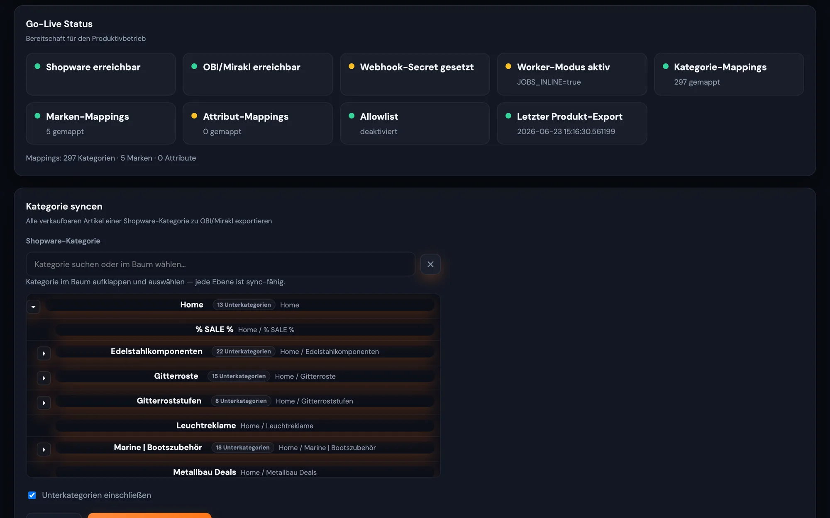Click the 5 gemappt value
The height and width of the screenshot is (518, 830).
tap(65, 131)
